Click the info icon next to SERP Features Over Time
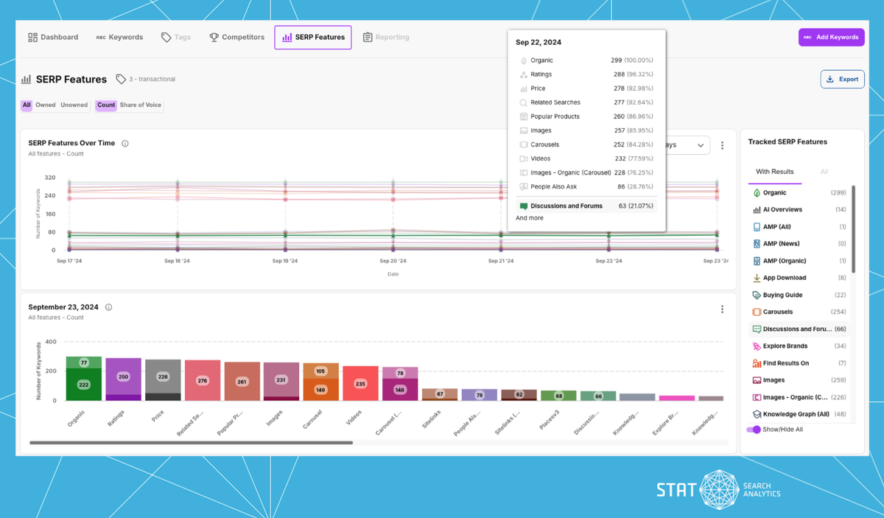The image size is (884, 518). point(124,144)
